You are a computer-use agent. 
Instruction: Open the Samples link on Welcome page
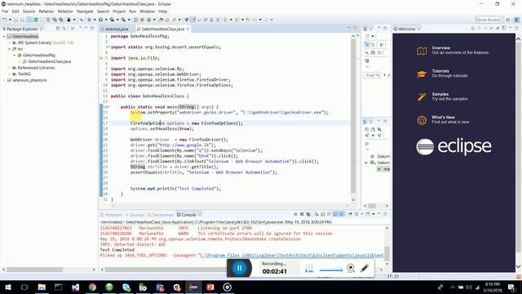tap(440, 95)
